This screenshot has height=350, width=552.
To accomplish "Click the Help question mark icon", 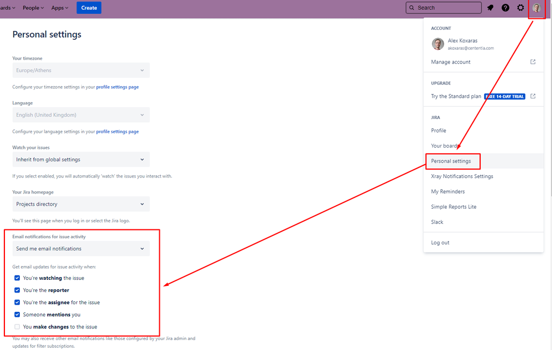I will [x=506, y=7].
